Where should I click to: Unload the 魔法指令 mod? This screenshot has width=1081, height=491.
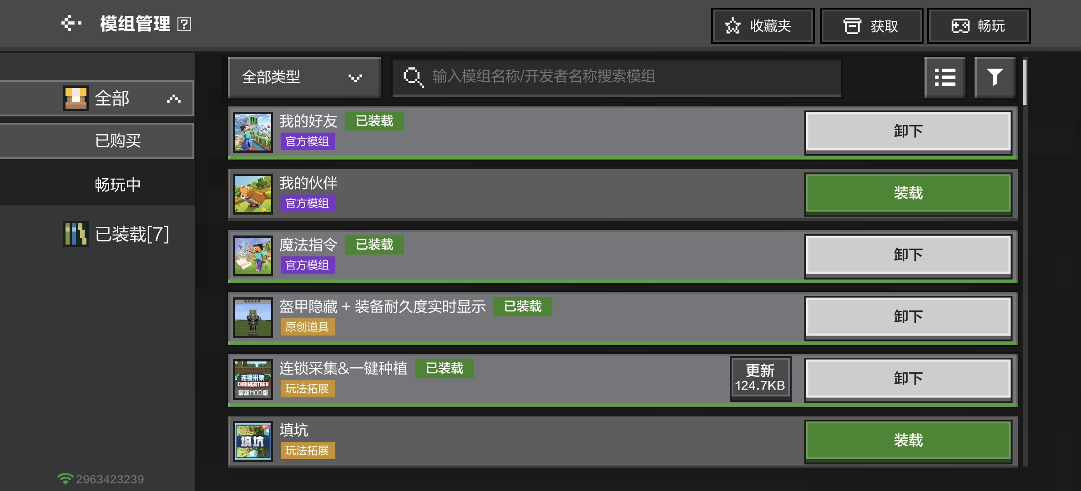pyautogui.click(x=908, y=255)
